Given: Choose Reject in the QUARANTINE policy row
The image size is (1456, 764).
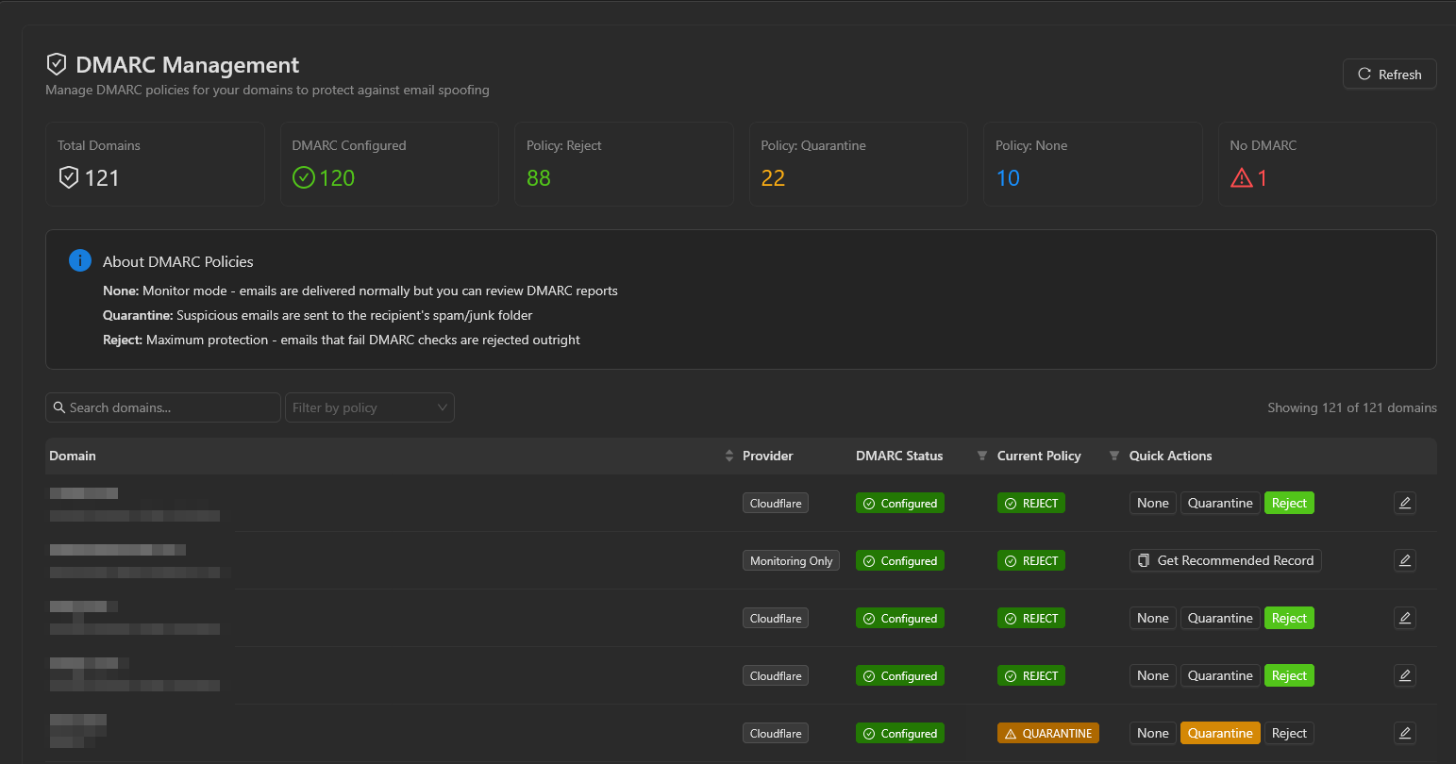Looking at the screenshot, I should [1289, 733].
